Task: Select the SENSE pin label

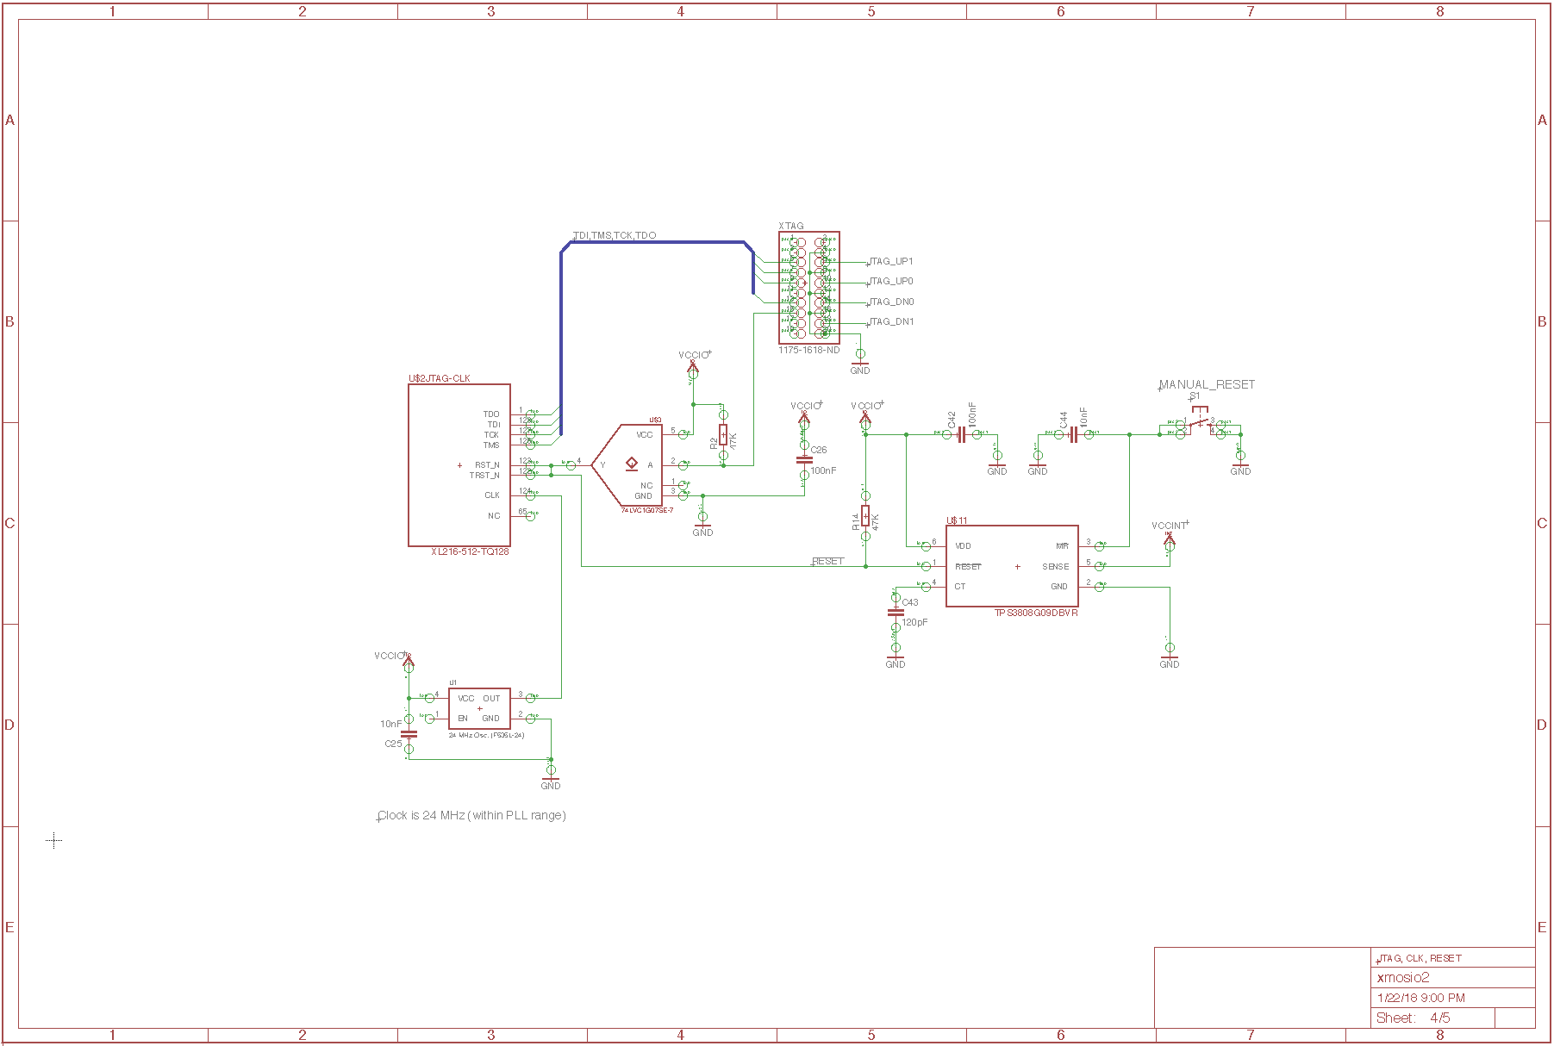Action: point(1055,567)
